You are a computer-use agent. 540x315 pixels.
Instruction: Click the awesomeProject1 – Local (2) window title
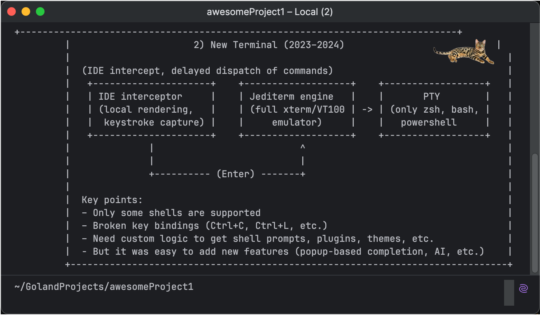coord(270,12)
